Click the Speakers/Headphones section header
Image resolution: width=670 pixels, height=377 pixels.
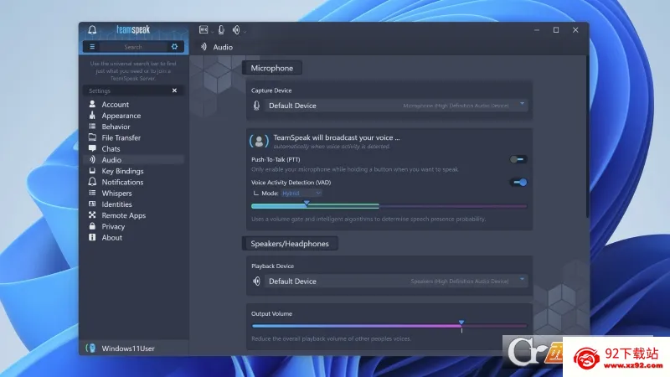tap(290, 244)
